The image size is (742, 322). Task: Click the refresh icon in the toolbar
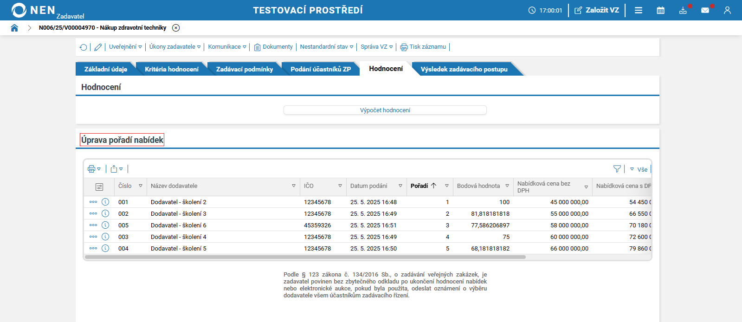click(84, 47)
